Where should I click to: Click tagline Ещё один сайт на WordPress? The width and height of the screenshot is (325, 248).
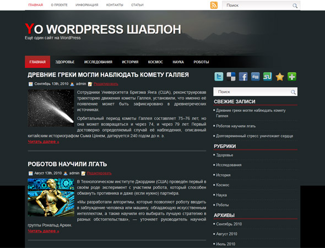(x=53, y=37)
